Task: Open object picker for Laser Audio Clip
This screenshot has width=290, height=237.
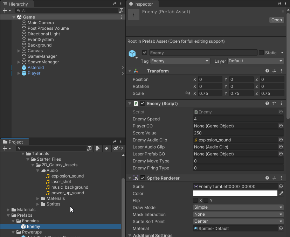Action: [281, 147]
